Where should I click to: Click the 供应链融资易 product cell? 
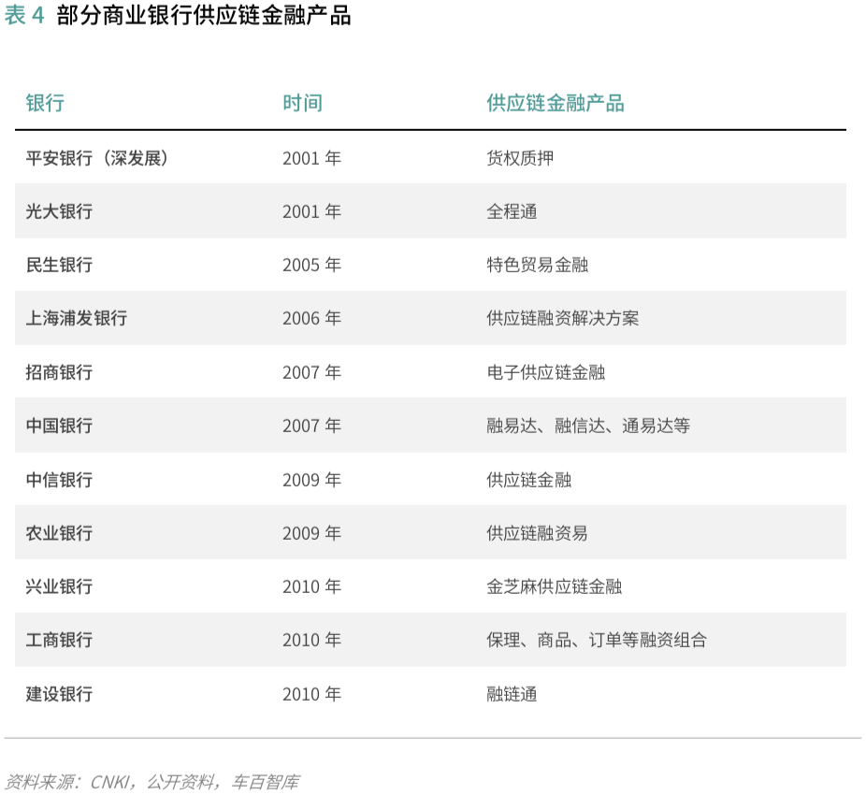537,534
